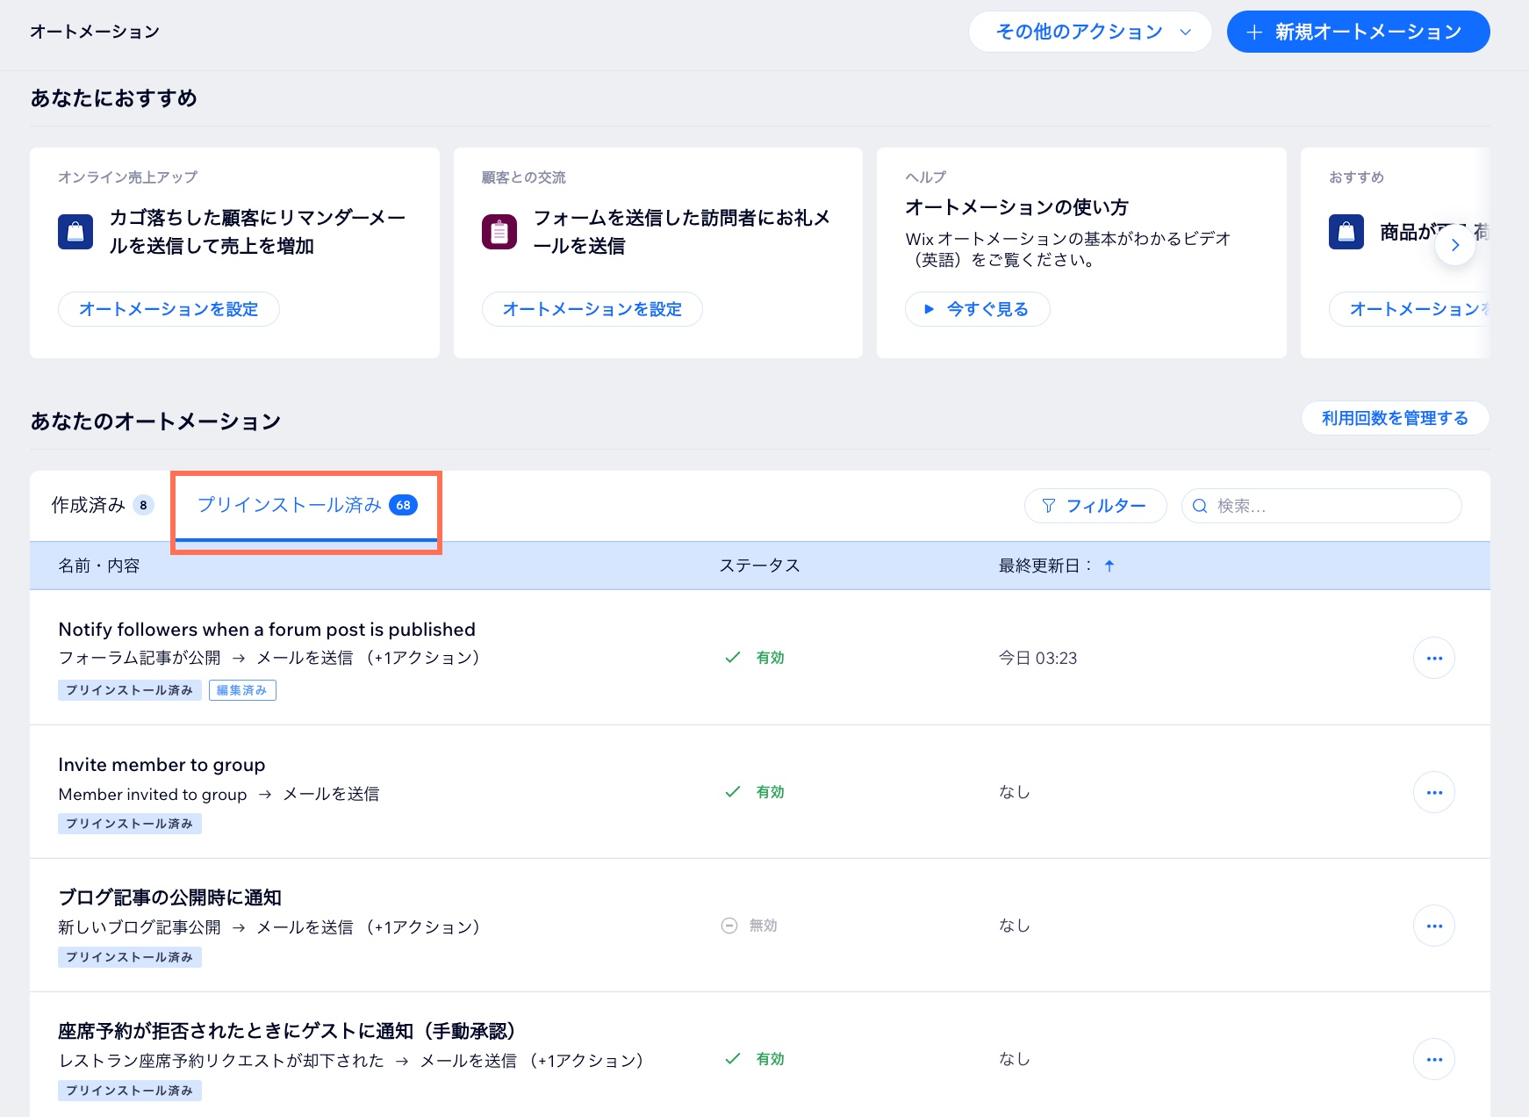Viewport: 1529px width, 1117px height.
Task: Click 無効 status in ブログ記事 row
Action: 750,926
